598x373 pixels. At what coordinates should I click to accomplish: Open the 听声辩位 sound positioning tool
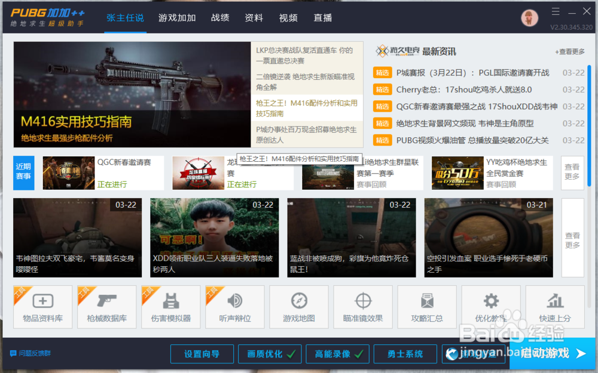click(x=234, y=307)
